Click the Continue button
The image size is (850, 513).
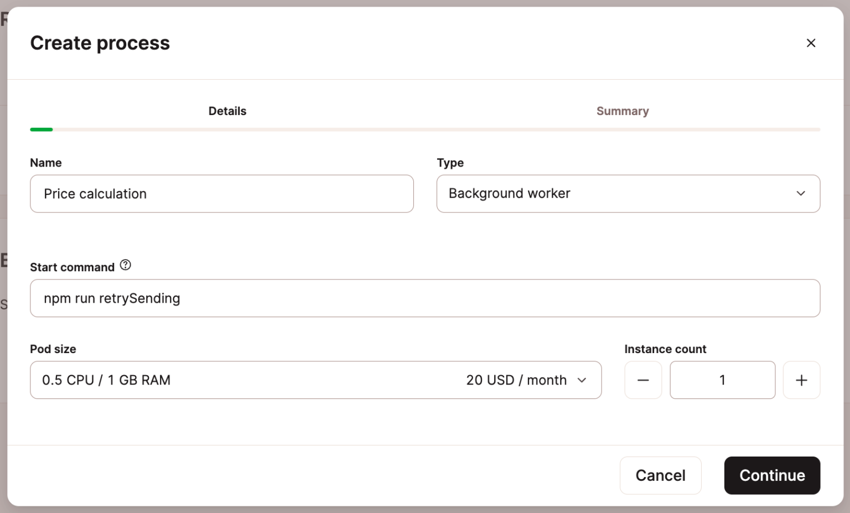pyautogui.click(x=772, y=475)
